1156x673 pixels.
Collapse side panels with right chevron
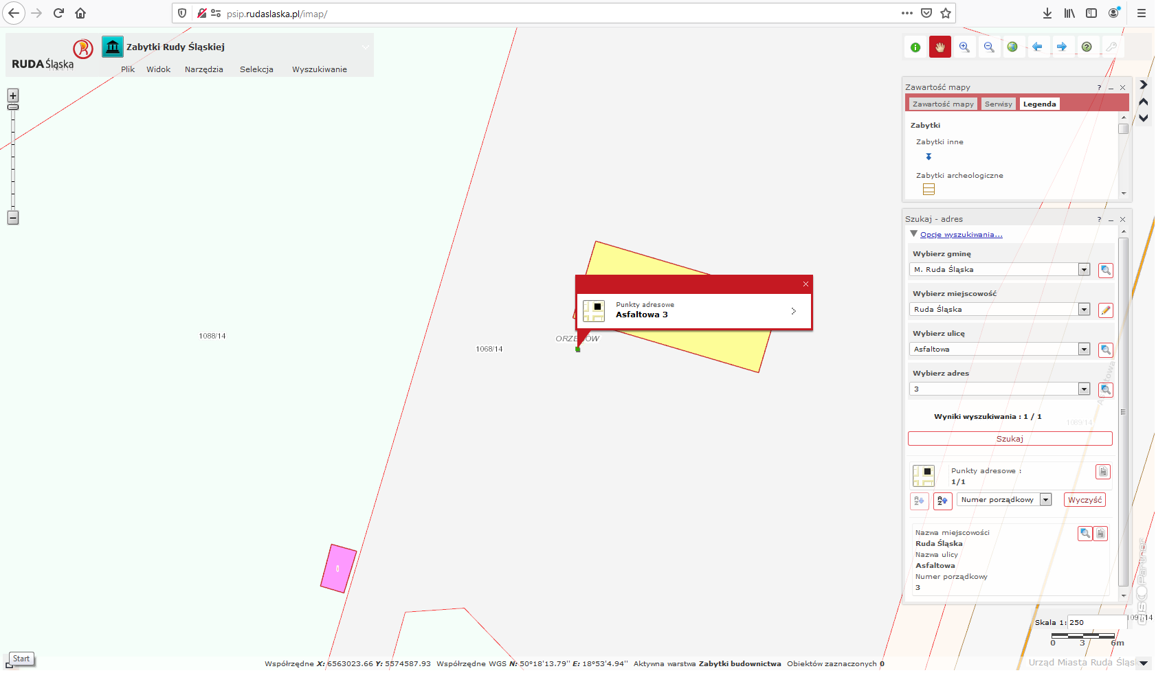tap(1144, 84)
